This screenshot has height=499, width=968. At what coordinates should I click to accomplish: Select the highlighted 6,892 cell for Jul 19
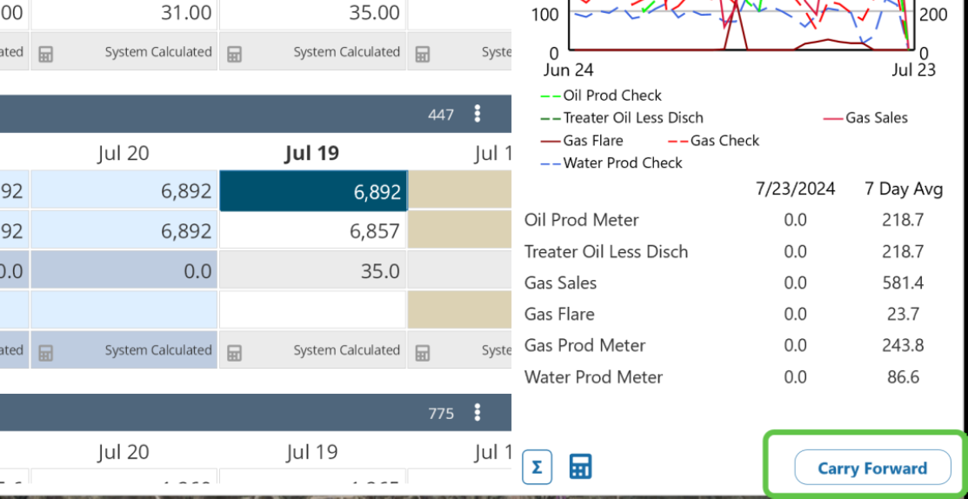pos(313,192)
